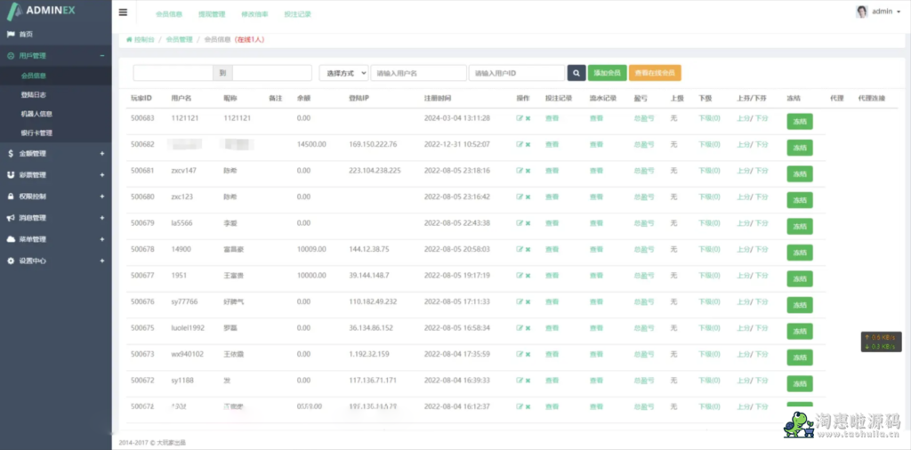Focus the start date field before 到
Image resolution: width=911 pixels, height=450 pixels.
point(173,73)
